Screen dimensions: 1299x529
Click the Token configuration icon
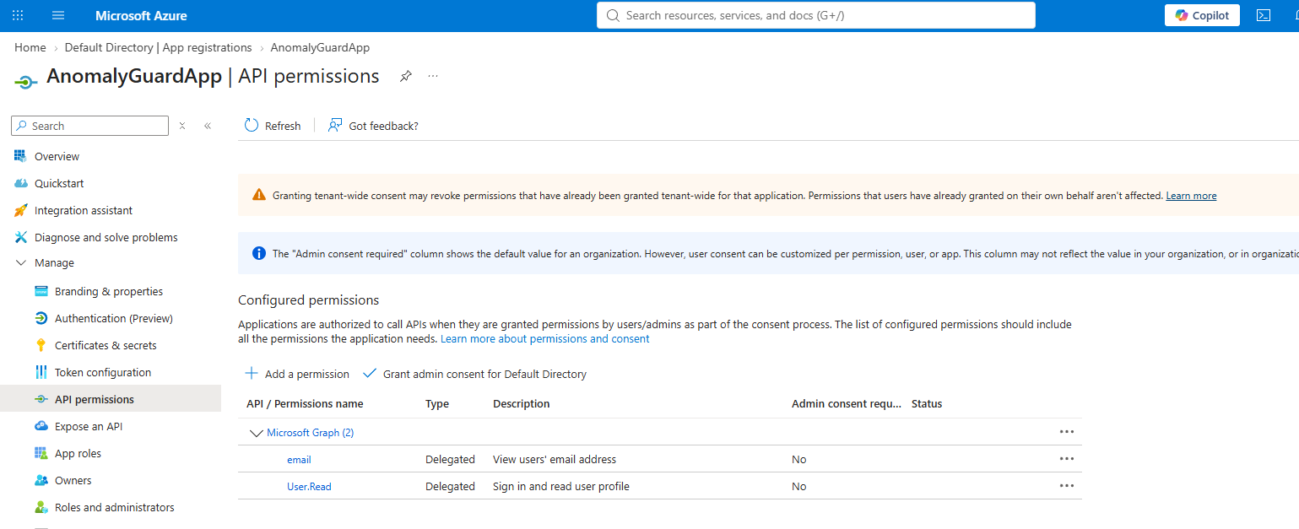pyautogui.click(x=41, y=372)
